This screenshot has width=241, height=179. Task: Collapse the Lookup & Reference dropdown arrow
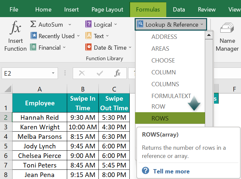[x=202, y=24]
